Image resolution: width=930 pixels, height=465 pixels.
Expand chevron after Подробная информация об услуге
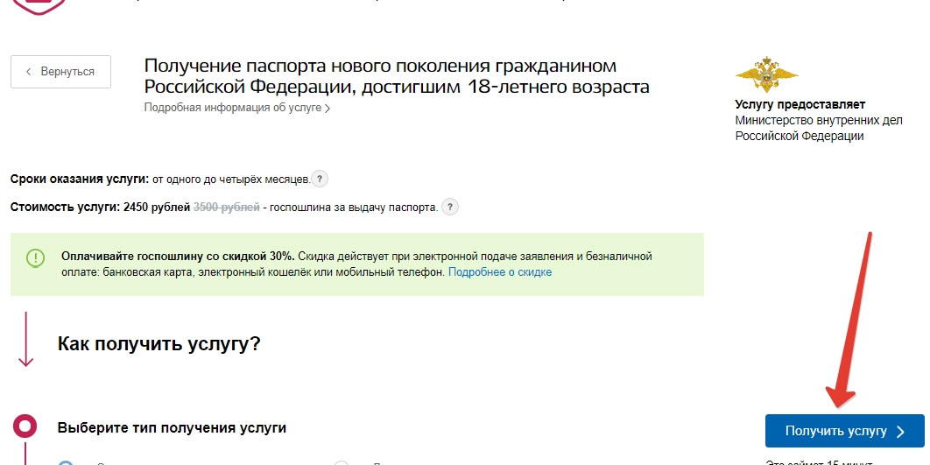(x=328, y=109)
